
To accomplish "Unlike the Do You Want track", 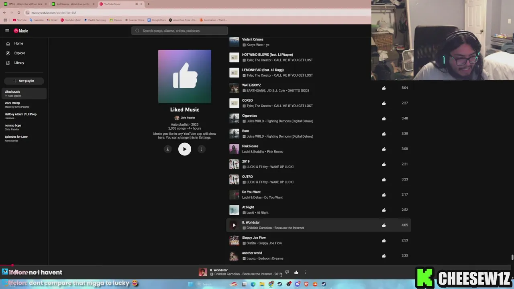I will coord(384,195).
